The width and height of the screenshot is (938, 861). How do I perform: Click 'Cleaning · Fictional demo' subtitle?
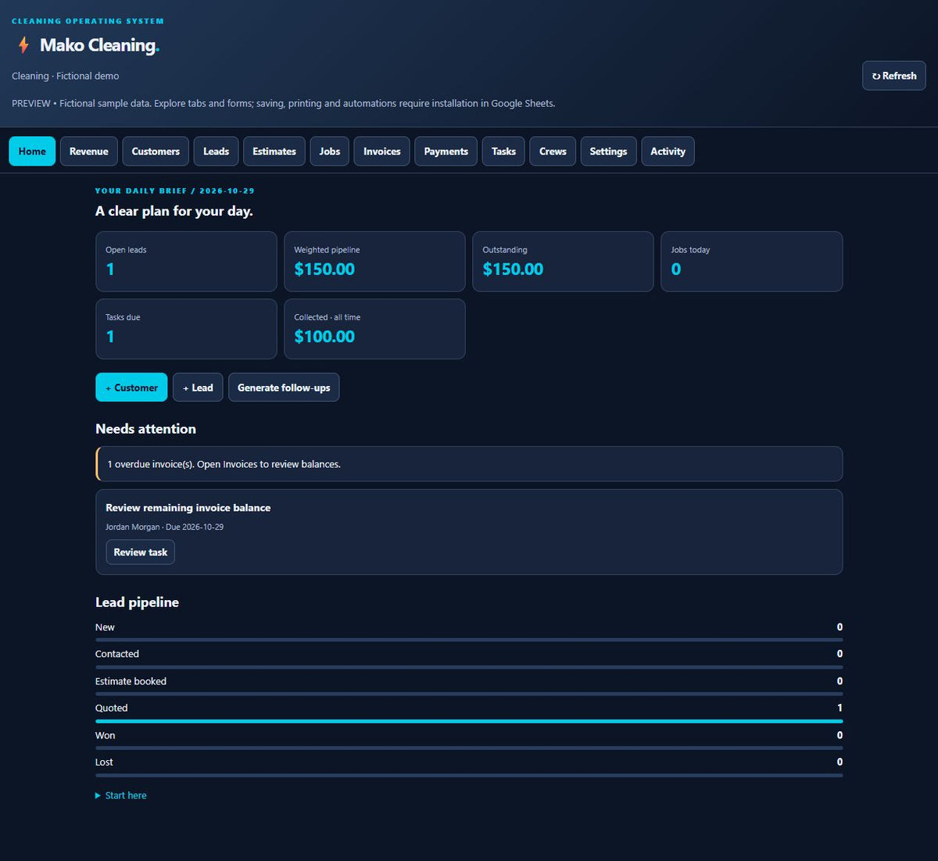[x=66, y=76]
